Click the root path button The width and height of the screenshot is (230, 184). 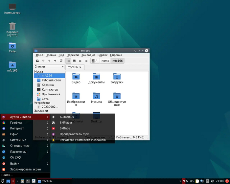click(x=95, y=61)
